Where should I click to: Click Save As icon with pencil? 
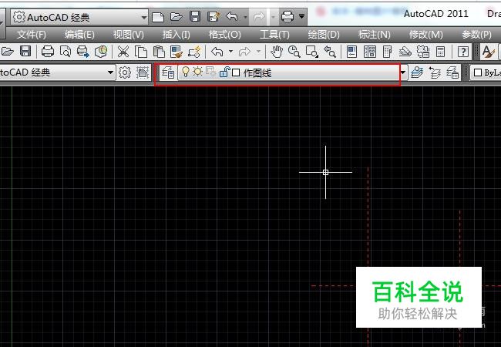(x=213, y=16)
